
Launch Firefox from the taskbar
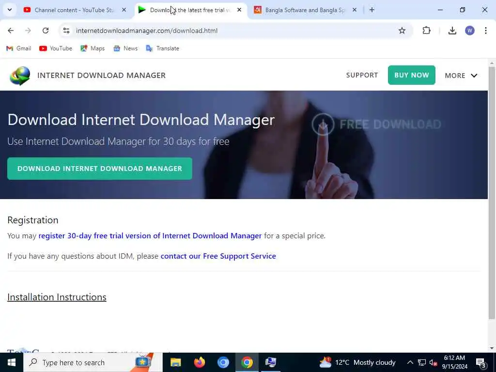coord(199,362)
